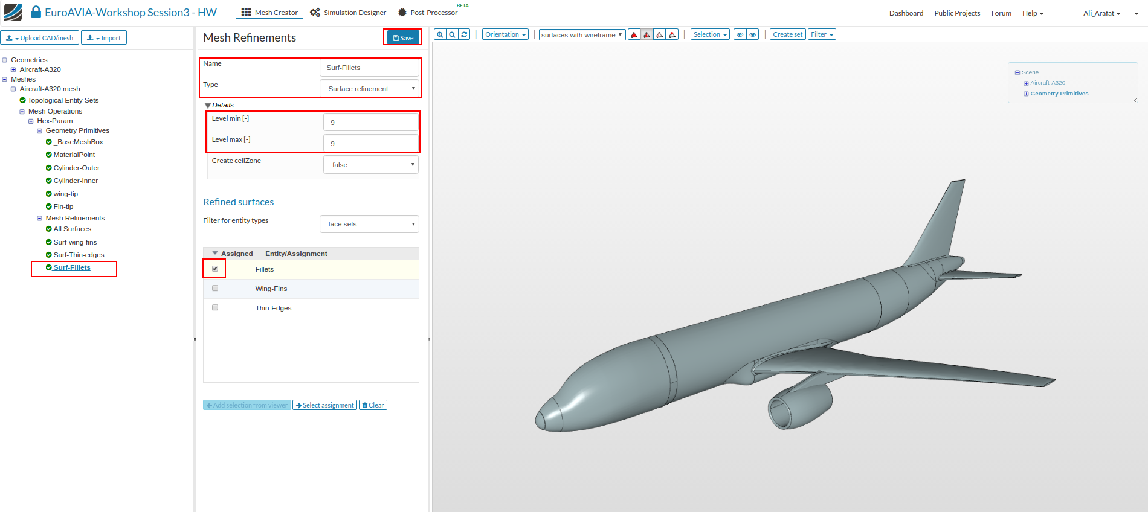
Task: Expand Geometry Primitives in the scene tree
Action: click(1026, 94)
